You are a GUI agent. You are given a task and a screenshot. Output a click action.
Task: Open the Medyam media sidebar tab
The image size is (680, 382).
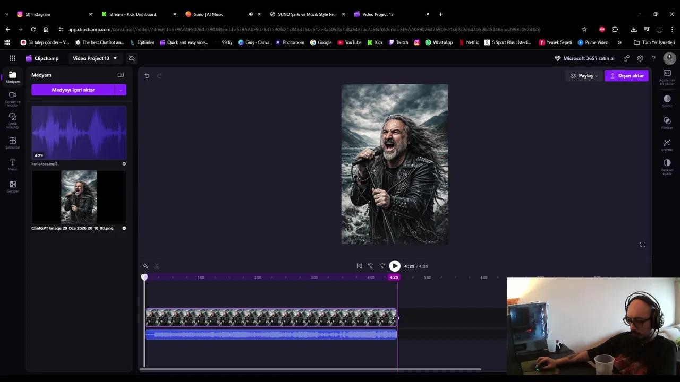(13, 77)
